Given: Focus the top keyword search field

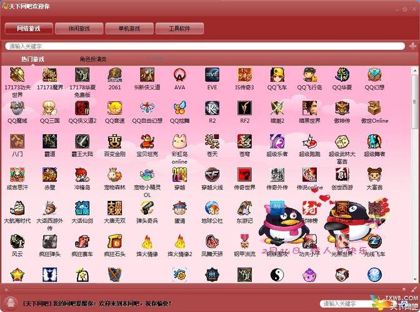Looking at the screenshot, I should click(205, 46).
